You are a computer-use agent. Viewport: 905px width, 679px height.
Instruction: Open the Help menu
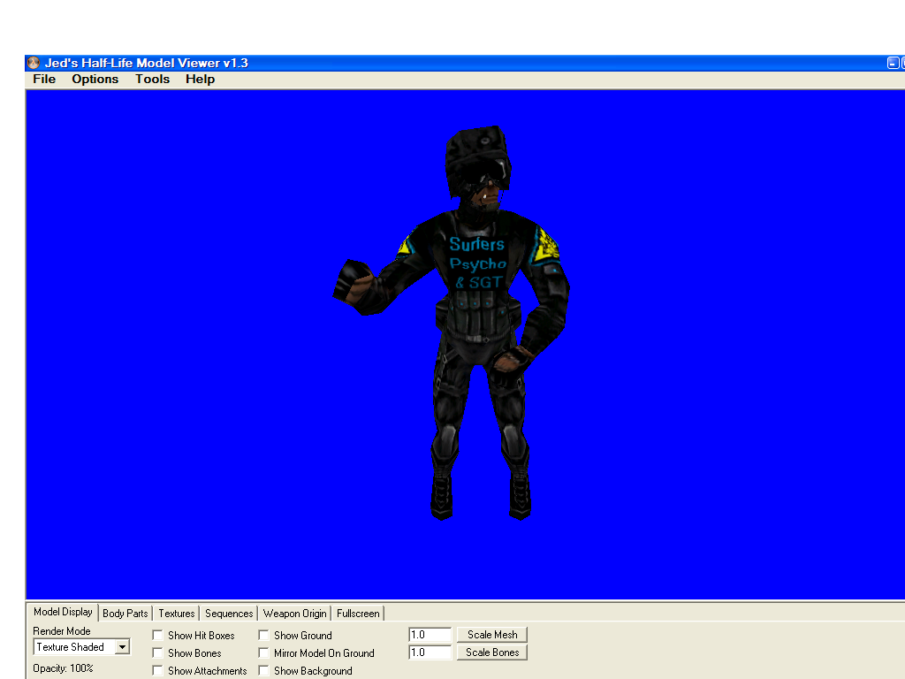click(201, 79)
